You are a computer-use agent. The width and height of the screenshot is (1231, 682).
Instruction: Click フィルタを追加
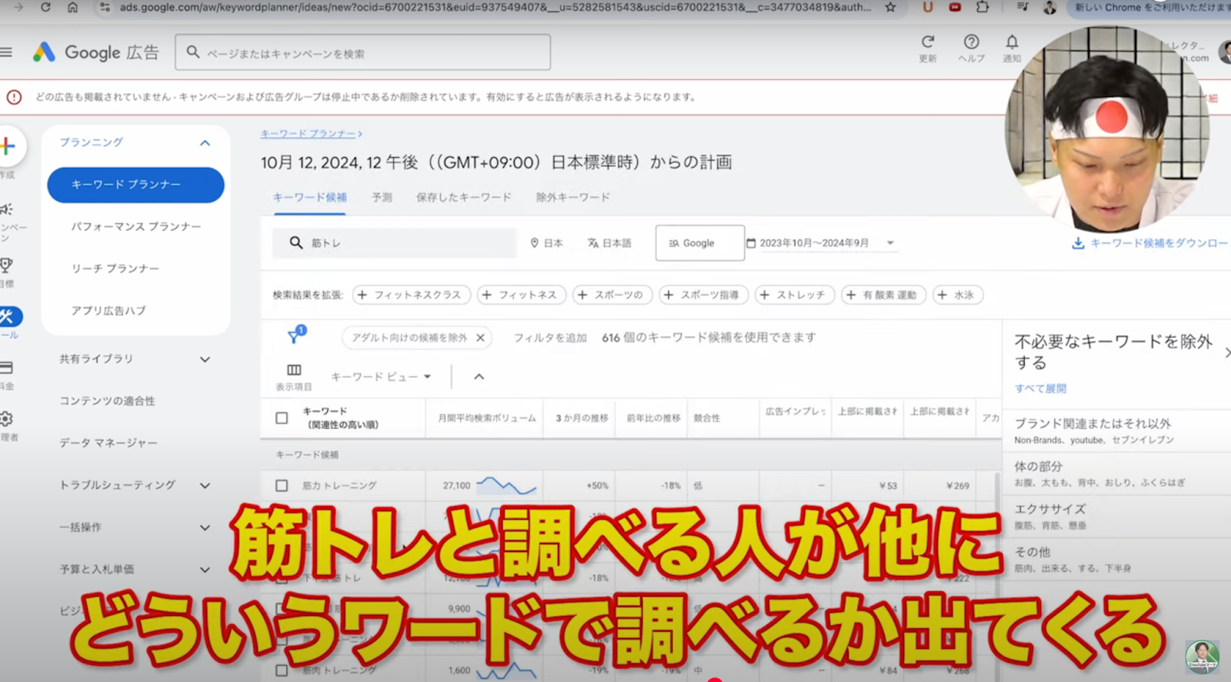click(x=550, y=338)
